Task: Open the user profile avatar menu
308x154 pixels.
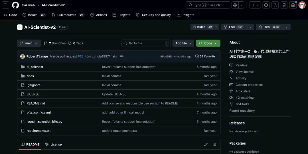Action: (x=302, y=5)
